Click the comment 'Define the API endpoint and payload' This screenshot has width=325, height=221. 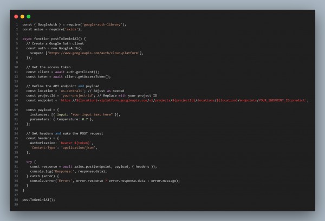[x=63, y=86]
